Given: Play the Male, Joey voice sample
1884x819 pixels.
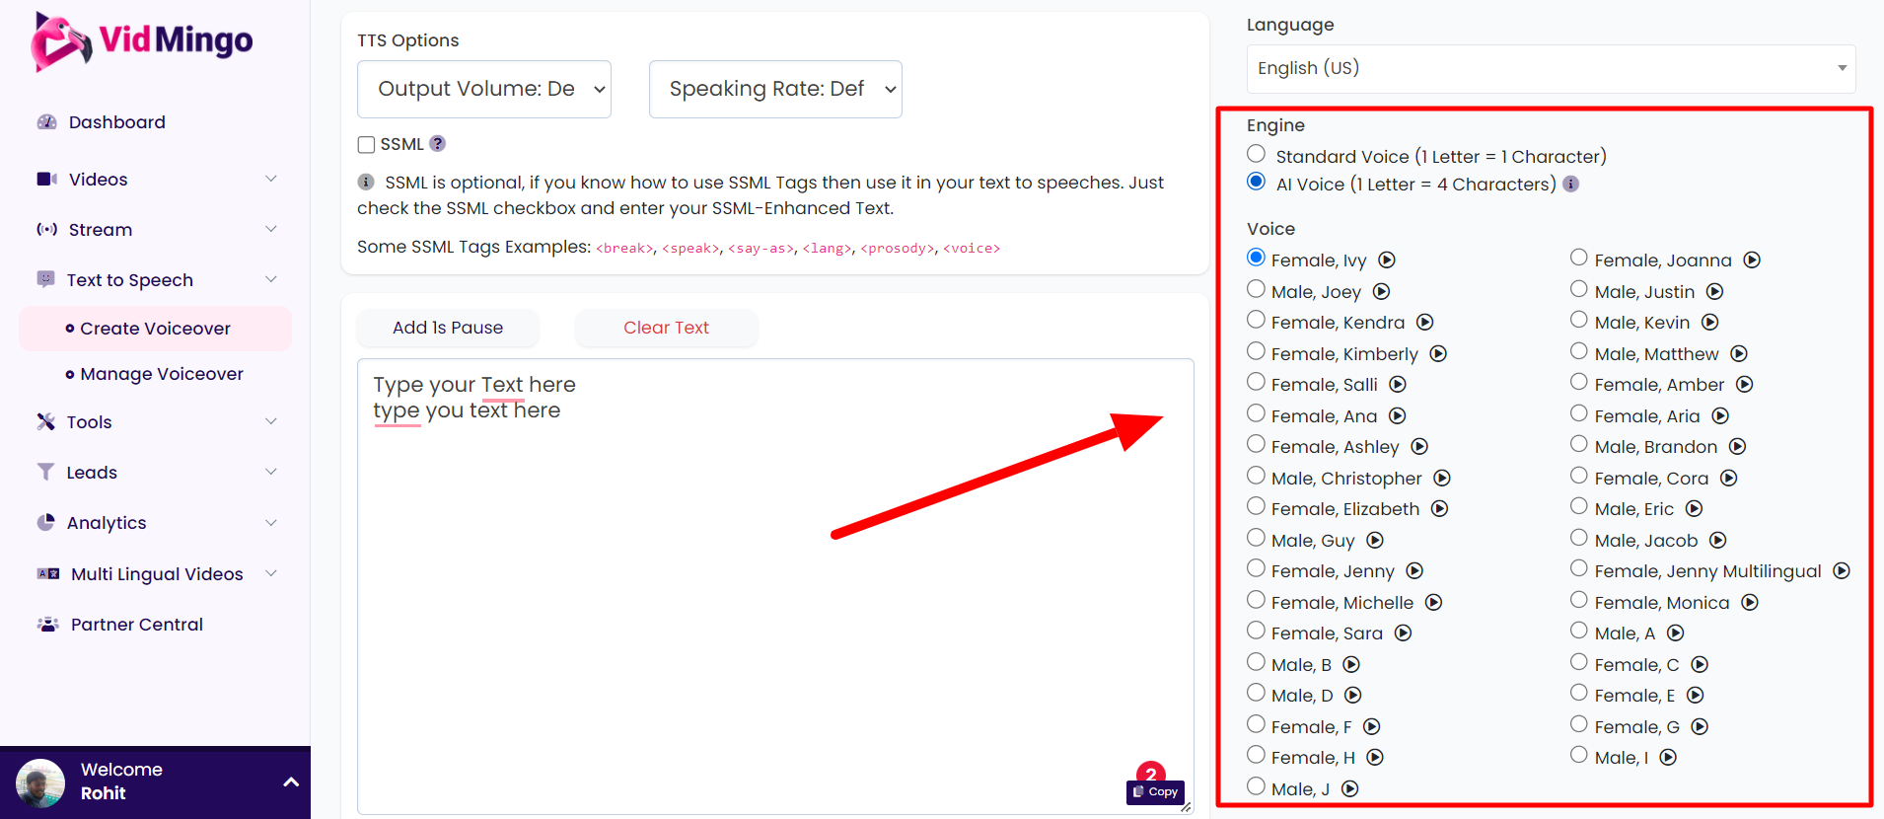Looking at the screenshot, I should pyautogui.click(x=1382, y=292).
